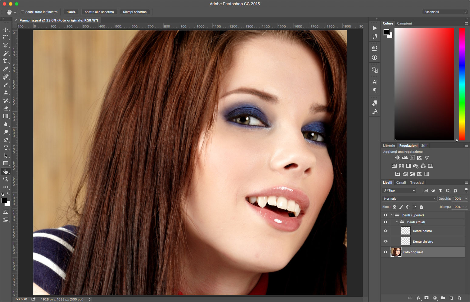Viewport: 470px width, 302px height.
Task: Add a Brightness/Contrast adjustment
Action: pos(398,158)
